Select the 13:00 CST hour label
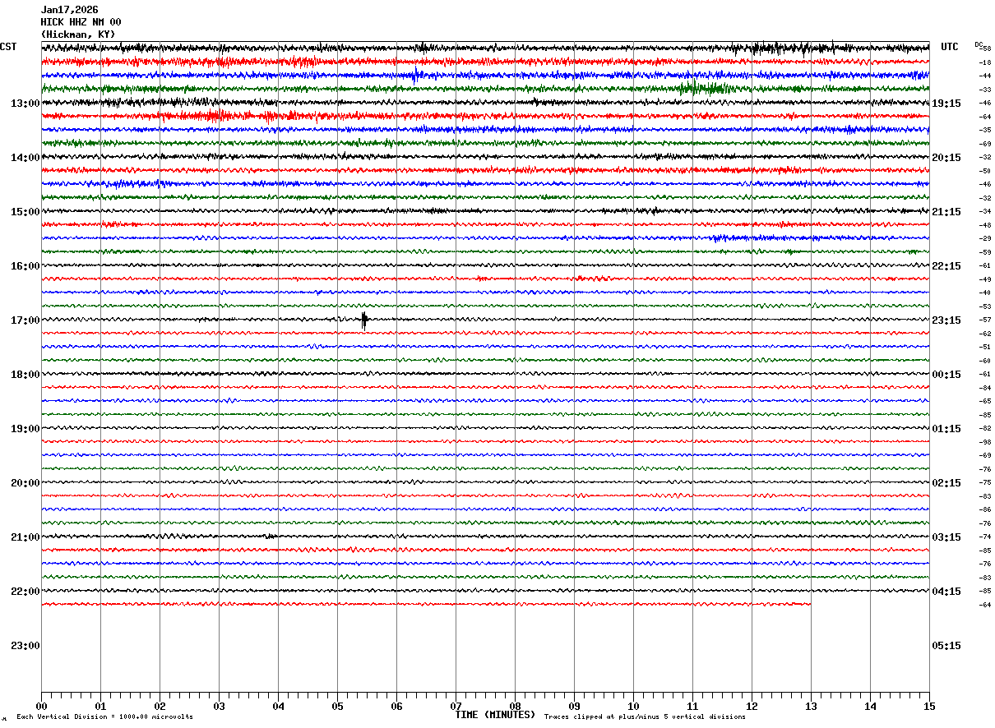Screen dimensions: 995x728 (x=25, y=104)
